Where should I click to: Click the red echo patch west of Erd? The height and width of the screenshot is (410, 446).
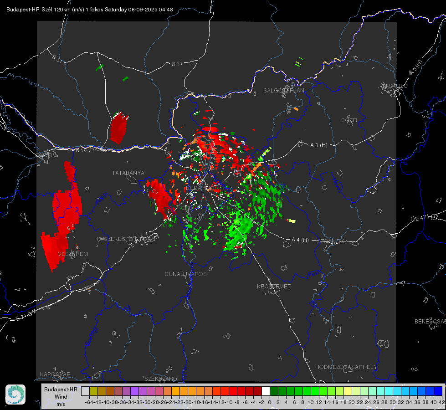point(161,198)
